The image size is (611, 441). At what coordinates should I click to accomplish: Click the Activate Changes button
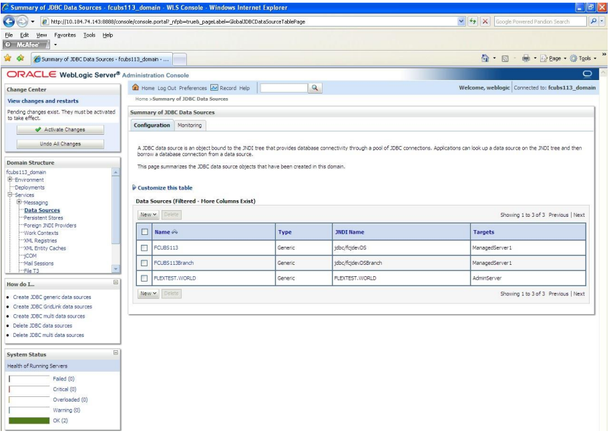[x=60, y=129]
